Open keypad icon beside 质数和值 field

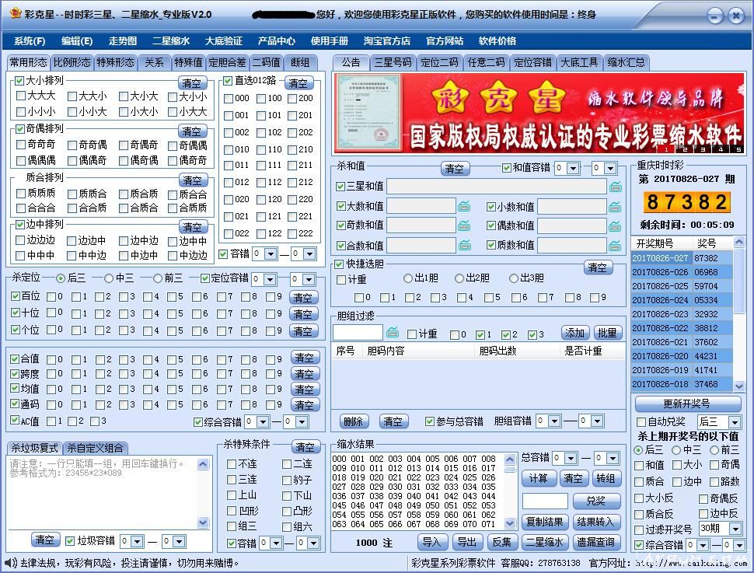coord(615,246)
